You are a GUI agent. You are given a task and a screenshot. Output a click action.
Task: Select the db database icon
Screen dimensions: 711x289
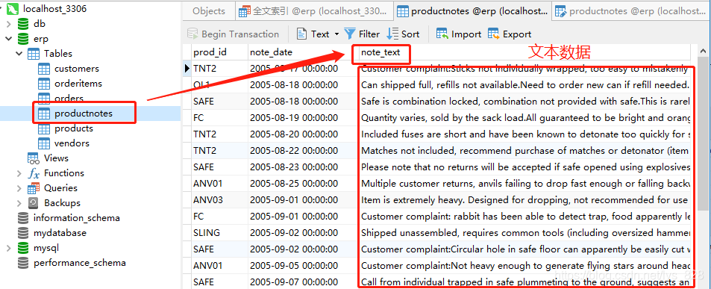[x=24, y=24]
